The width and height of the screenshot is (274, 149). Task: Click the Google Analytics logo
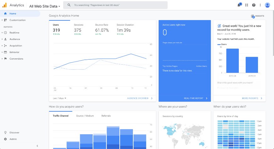4,5
